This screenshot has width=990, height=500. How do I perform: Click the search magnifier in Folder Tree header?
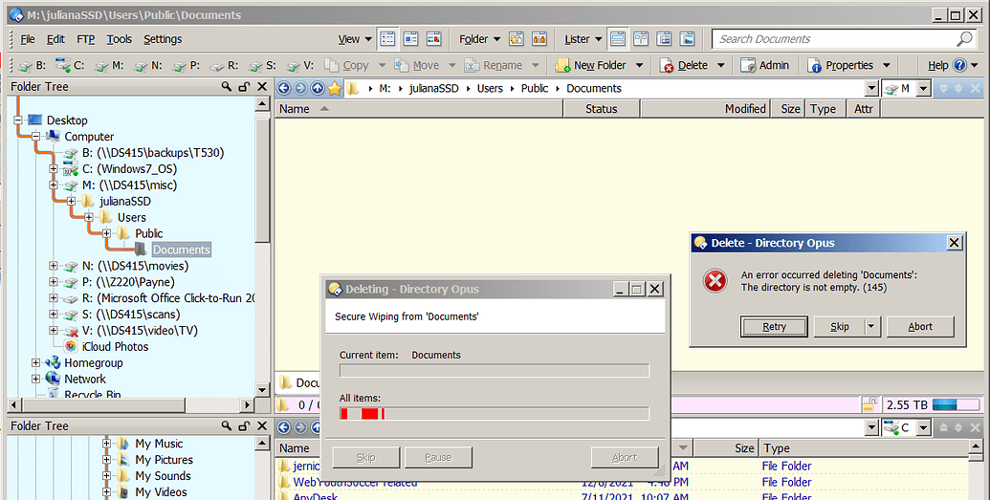227,87
